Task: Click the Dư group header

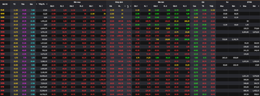Action: pyautogui.click(x=227, y=2)
